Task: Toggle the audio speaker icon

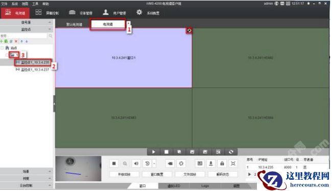Action: click(136, 163)
